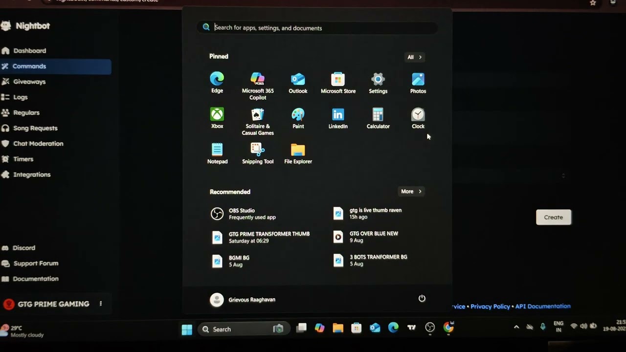Open Task View on the taskbar

[301, 328]
